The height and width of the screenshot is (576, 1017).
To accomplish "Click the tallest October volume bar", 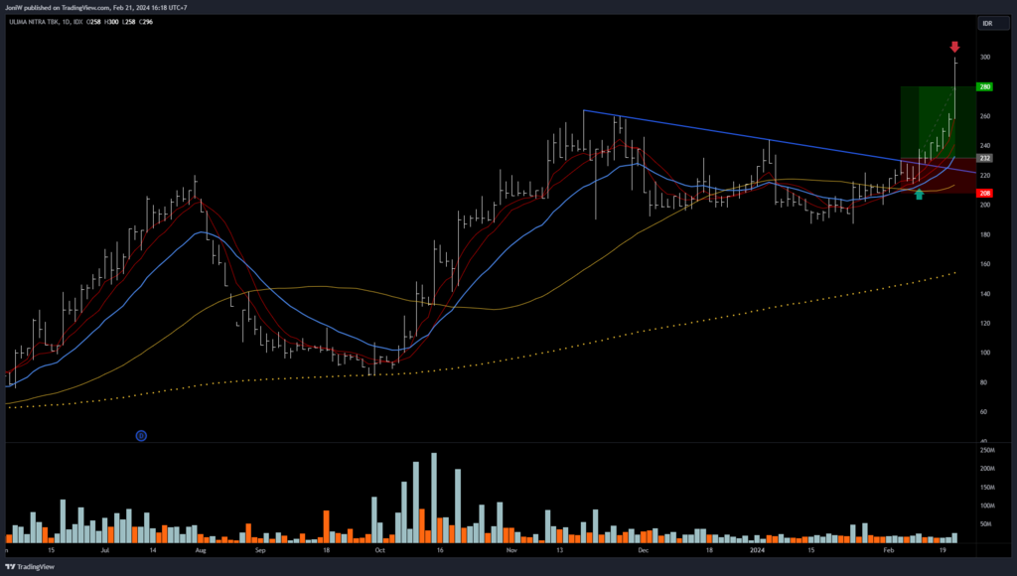I will coord(434,497).
